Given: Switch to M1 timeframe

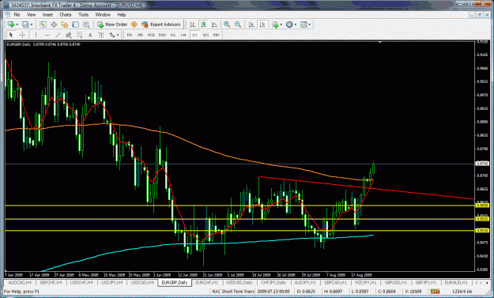Looking at the screenshot, I should (130, 35).
